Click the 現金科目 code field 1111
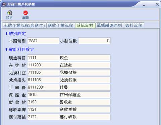 pos(43,58)
